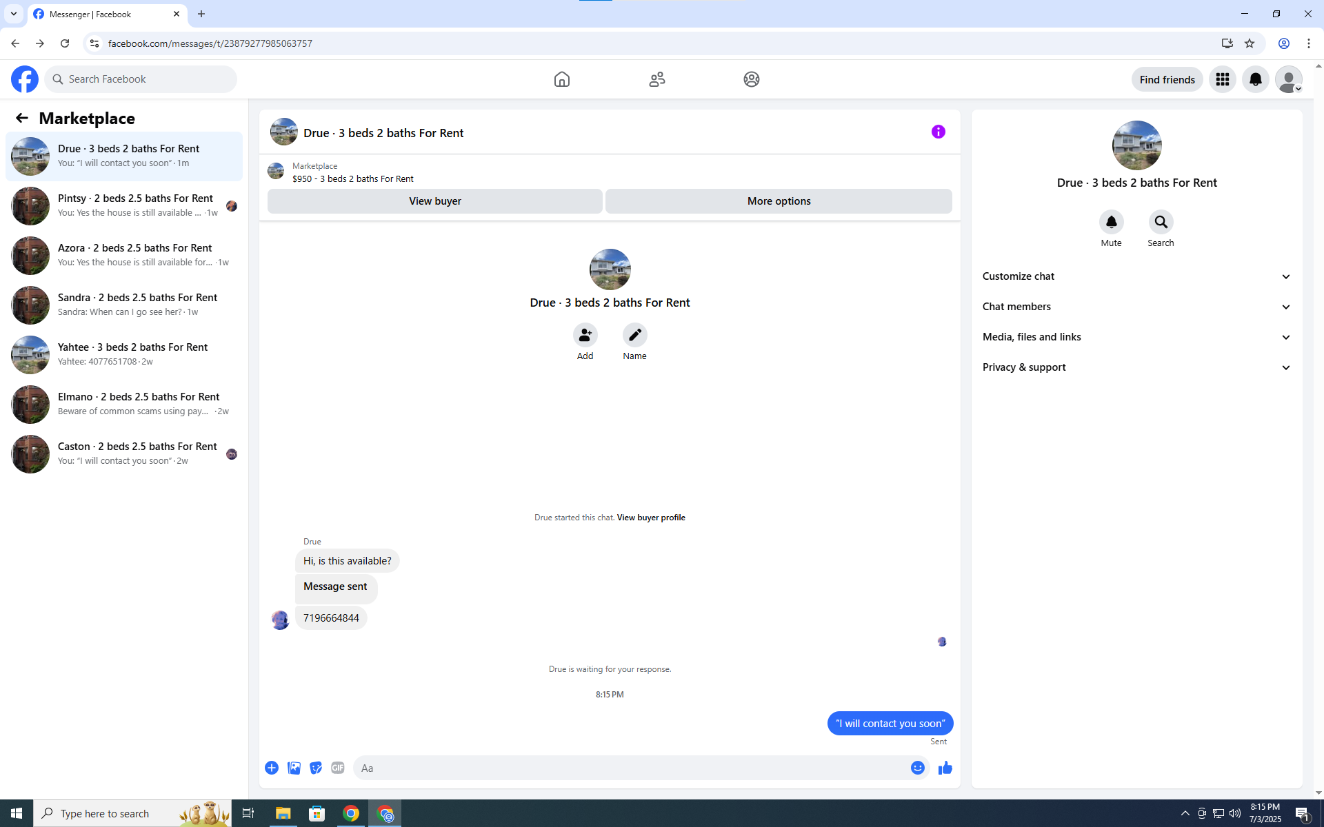Expand Media, files and links

tap(1136, 337)
